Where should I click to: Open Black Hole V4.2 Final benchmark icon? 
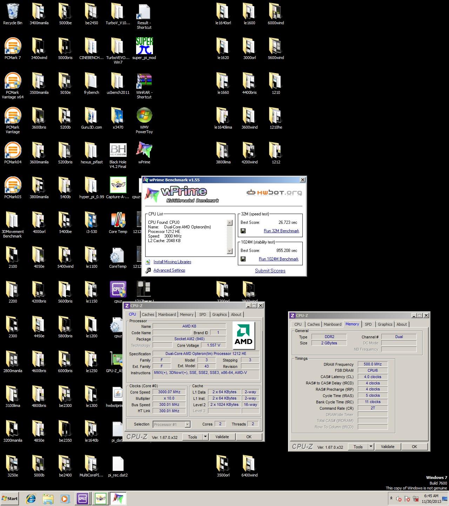(118, 156)
